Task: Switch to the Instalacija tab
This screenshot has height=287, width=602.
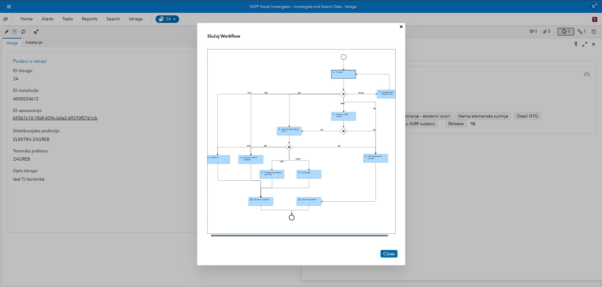Action: click(x=34, y=42)
